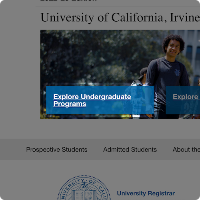The image size is (200, 200).
Task: Open the About the footer navigation item
Action: tap(186, 150)
